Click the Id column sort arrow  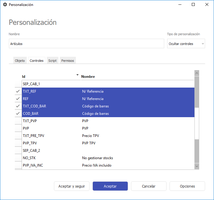78,75
